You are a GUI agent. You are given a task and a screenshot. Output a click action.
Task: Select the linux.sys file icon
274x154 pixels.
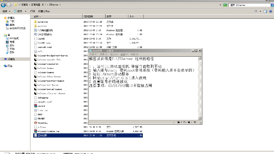35,110
